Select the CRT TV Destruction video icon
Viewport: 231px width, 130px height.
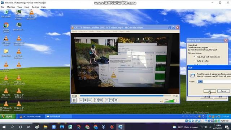[x=31, y=14]
